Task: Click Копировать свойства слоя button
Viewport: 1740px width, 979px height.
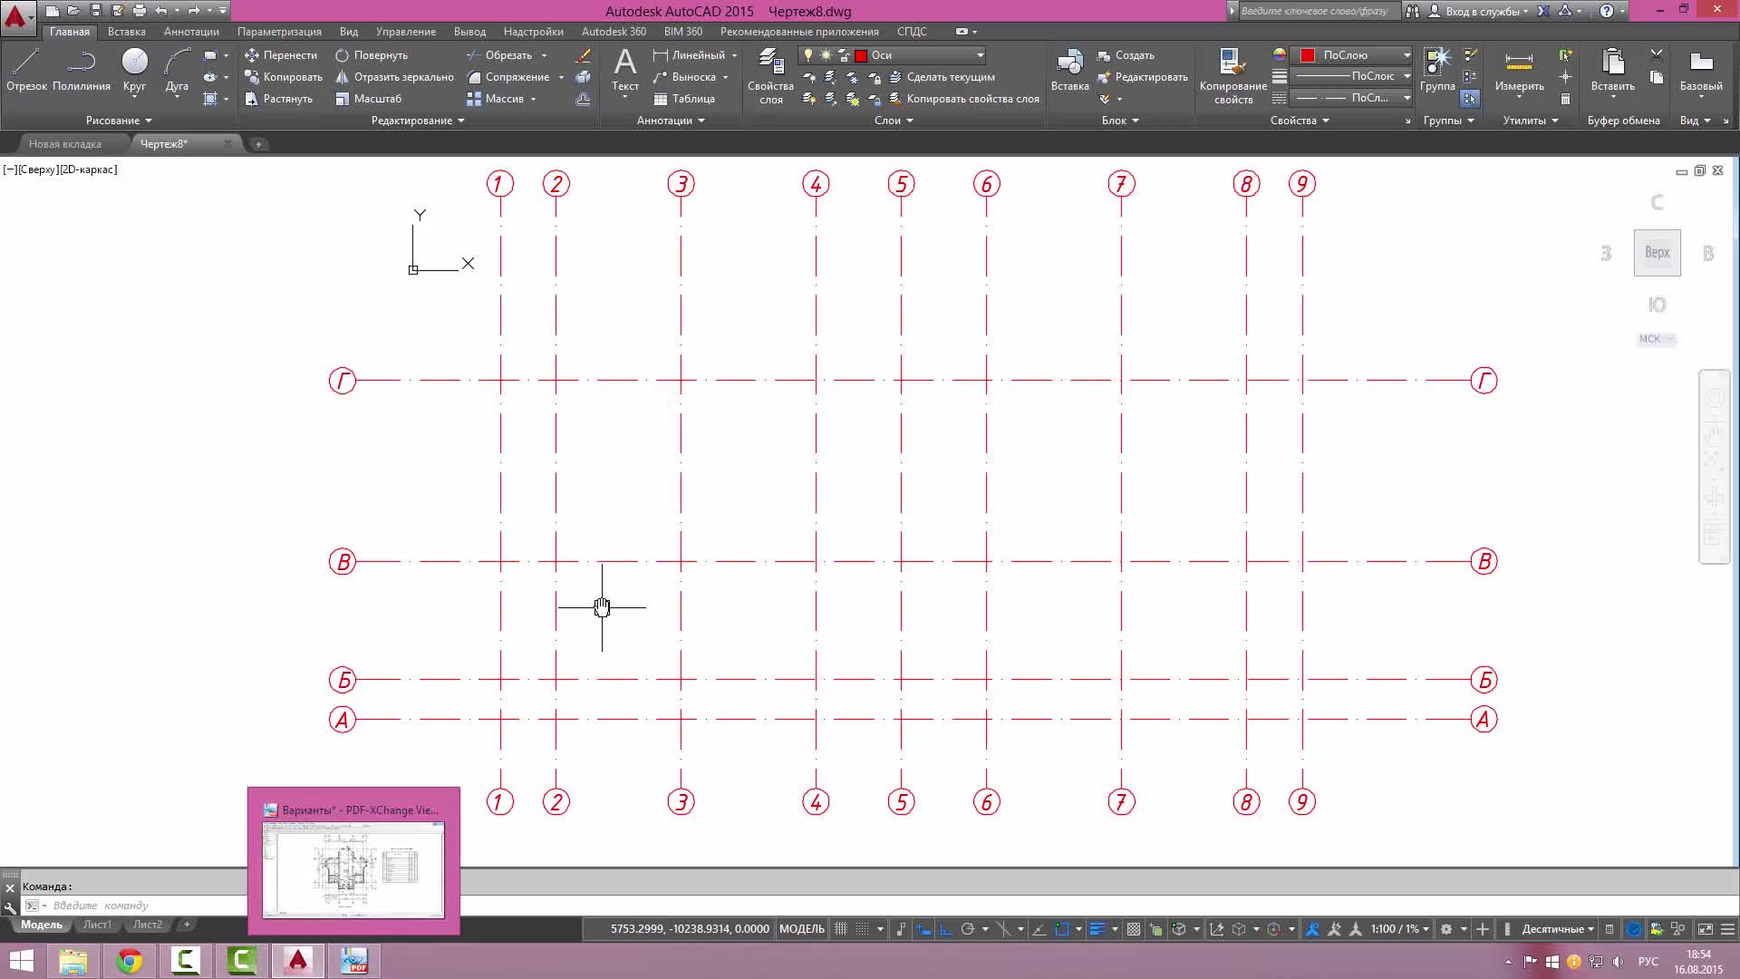Action: click(963, 99)
